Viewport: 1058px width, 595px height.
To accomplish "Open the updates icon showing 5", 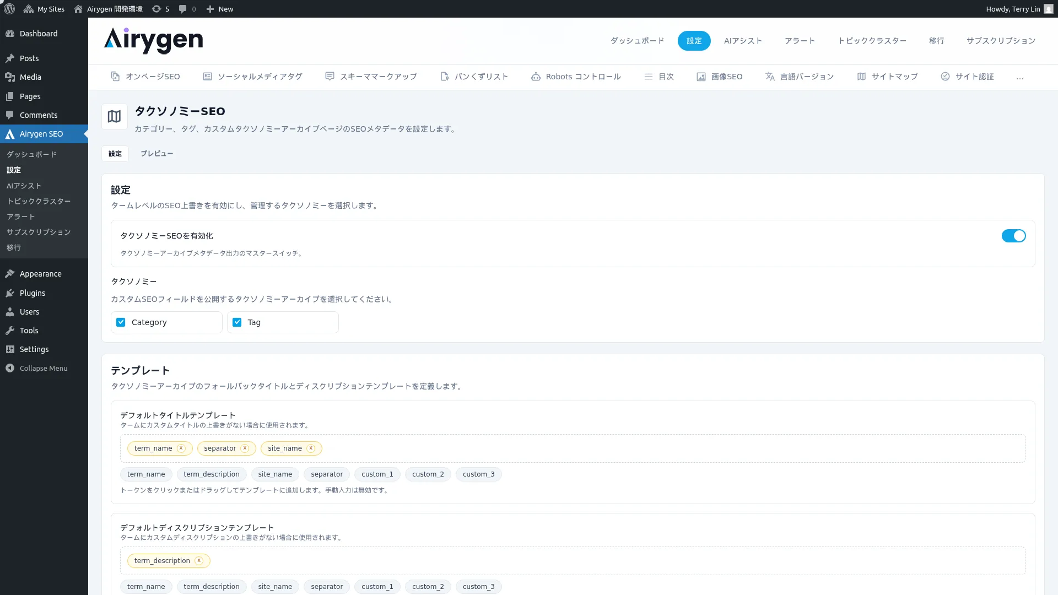I will pyautogui.click(x=160, y=9).
